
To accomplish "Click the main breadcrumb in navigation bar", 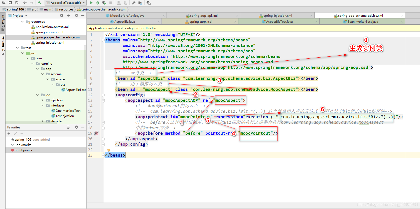I will click(x=46, y=9).
